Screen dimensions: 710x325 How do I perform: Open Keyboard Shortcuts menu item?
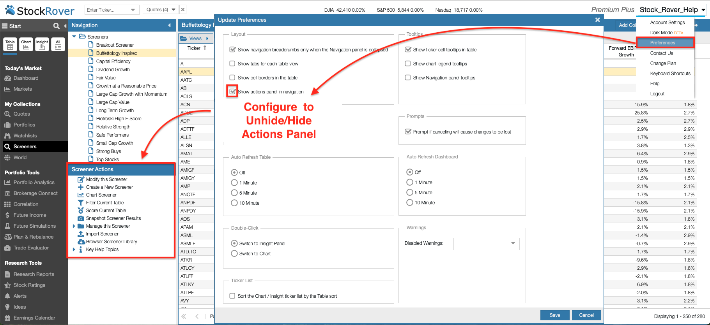tap(670, 74)
